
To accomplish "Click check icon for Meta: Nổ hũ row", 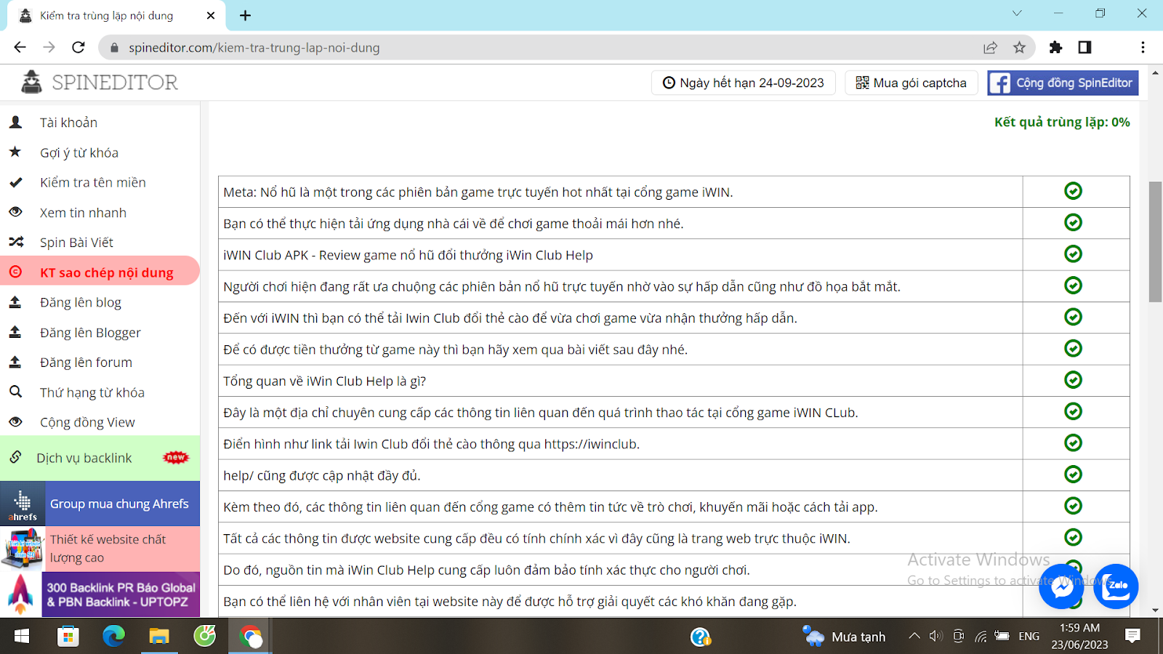I will click(1073, 191).
